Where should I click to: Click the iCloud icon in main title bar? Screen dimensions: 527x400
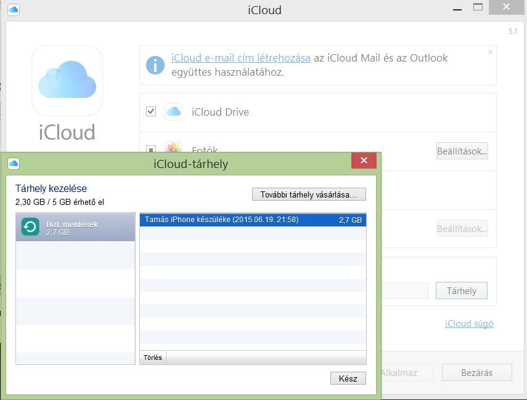click(x=14, y=9)
